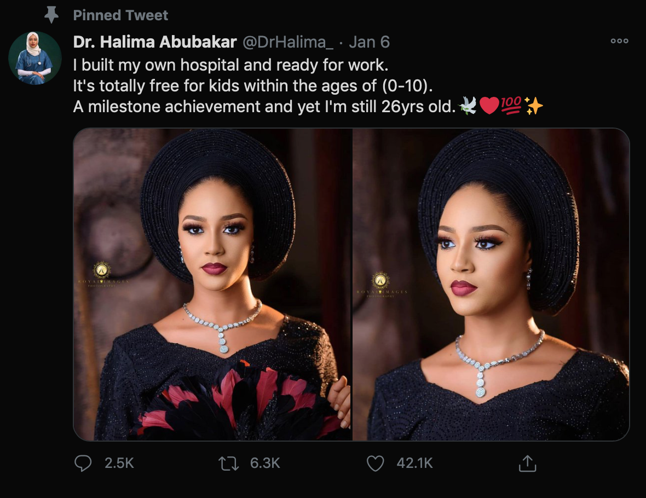Like the tweet with the heart icon
The width and height of the screenshot is (646, 498).
tap(375, 464)
